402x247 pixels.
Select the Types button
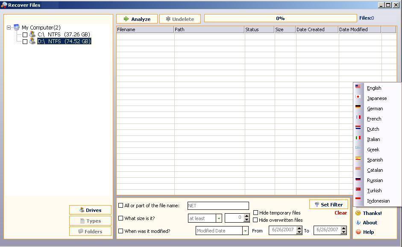[90, 221]
